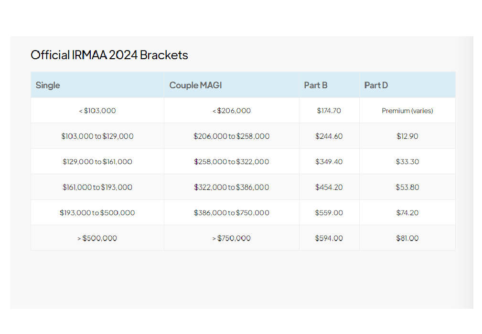Viewport: 482px width, 334px height.
Task: Select the Single column header
Action: (x=48, y=85)
